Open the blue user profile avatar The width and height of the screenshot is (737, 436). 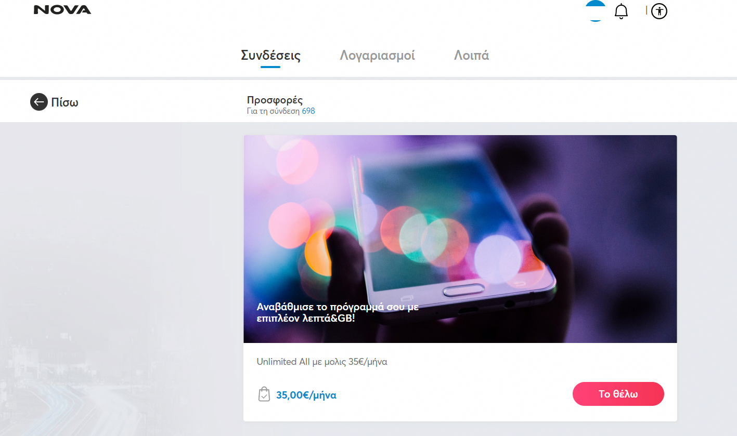click(x=596, y=10)
